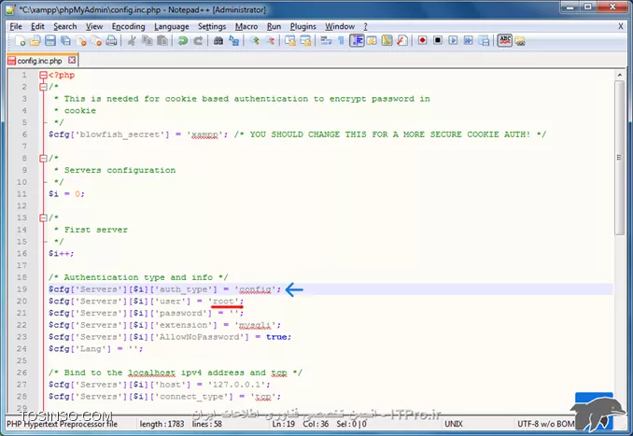Click the user defined language icon
The height and width of the screenshot is (436, 633).
pos(372,41)
